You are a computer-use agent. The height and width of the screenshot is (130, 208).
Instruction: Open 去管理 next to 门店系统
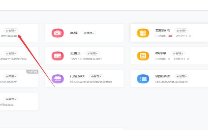tap(96, 76)
